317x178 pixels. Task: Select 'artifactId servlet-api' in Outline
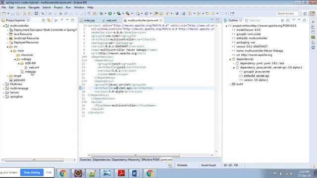pos(256,76)
